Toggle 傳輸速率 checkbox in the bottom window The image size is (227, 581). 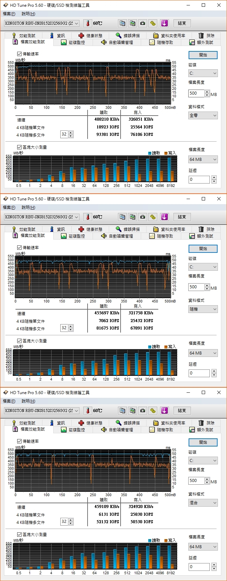pos(19,441)
